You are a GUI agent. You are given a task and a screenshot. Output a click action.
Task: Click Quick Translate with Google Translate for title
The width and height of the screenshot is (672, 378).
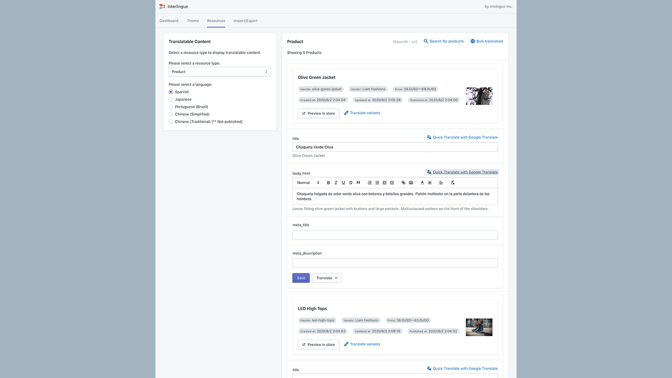click(x=462, y=137)
